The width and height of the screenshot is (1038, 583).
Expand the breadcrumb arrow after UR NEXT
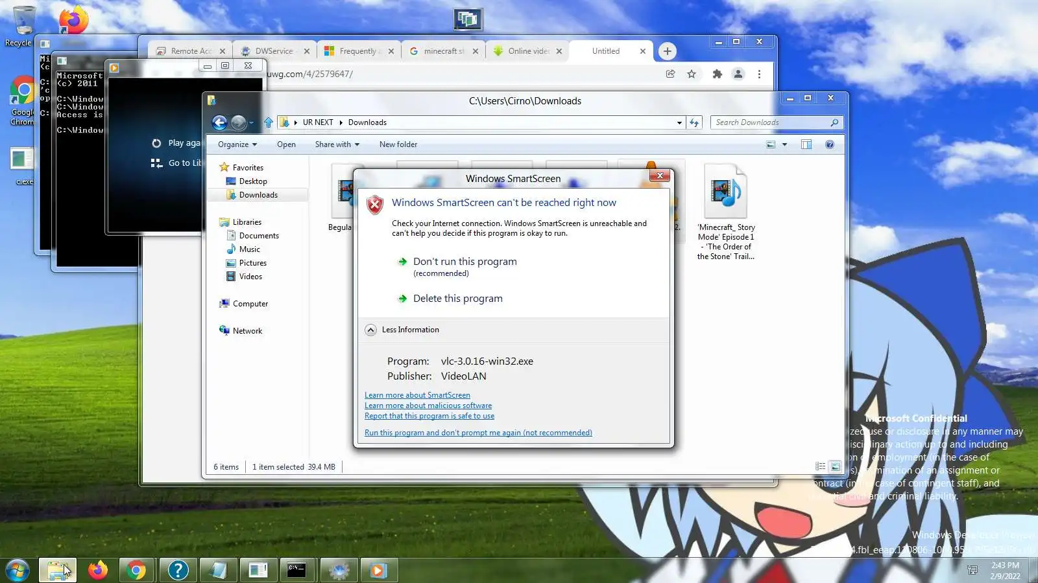(341, 122)
